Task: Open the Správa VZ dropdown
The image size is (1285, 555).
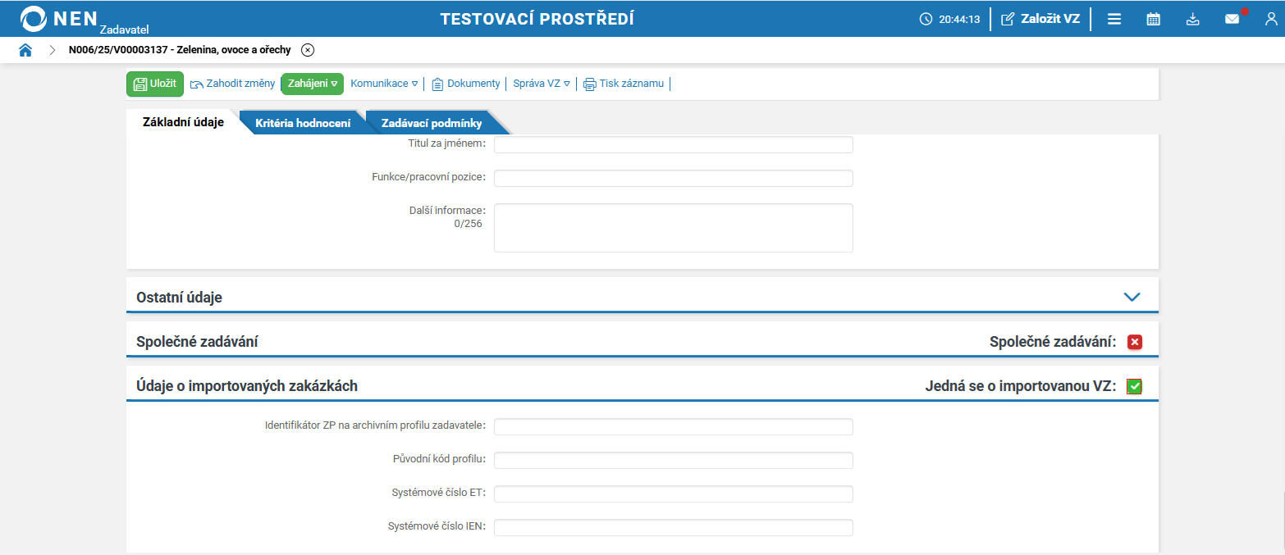Action: pos(542,84)
